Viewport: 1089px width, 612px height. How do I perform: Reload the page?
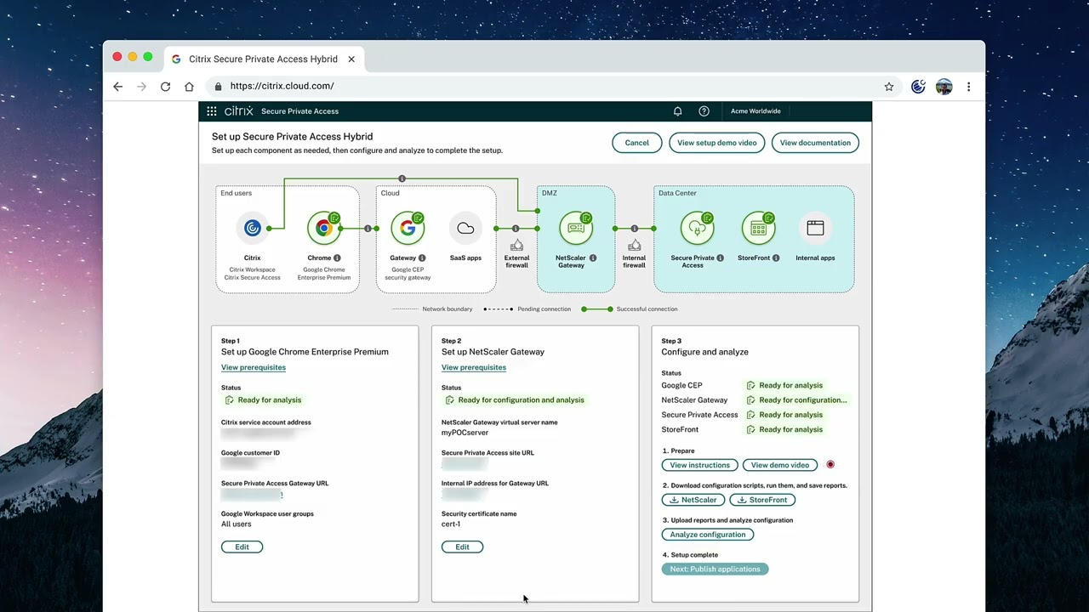pyautogui.click(x=165, y=87)
